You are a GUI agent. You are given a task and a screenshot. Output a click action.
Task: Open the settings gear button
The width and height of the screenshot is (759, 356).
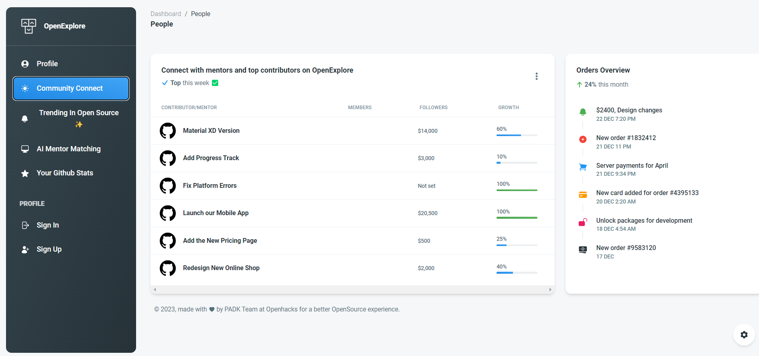[x=744, y=335]
